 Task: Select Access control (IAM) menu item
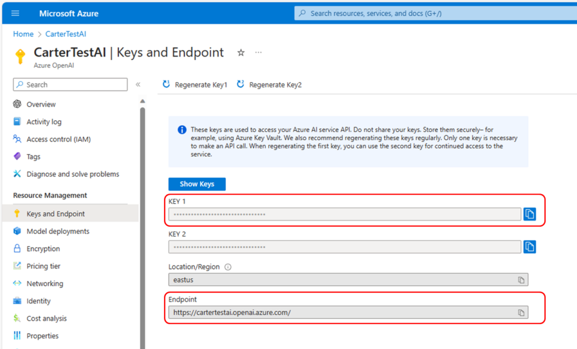pyautogui.click(x=58, y=139)
